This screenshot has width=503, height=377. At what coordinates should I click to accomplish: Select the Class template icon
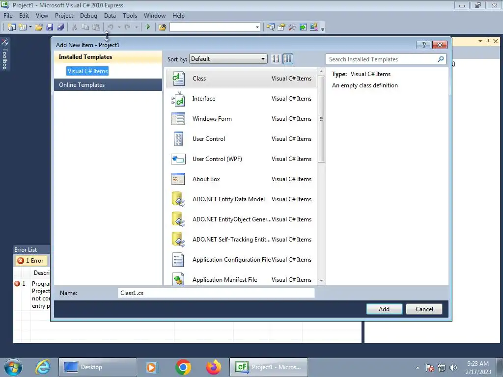[178, 79]
